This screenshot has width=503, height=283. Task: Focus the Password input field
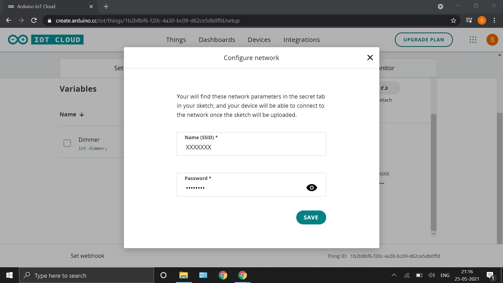251,185
